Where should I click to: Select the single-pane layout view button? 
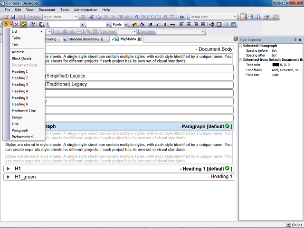243,17
